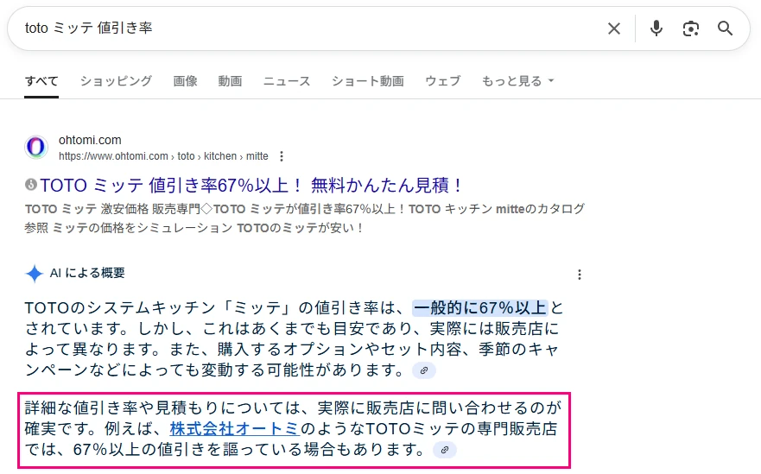This screenshot has height=474, width=761.
Task: Open source link chip after second AI paragraph
Action: [445, 450]
